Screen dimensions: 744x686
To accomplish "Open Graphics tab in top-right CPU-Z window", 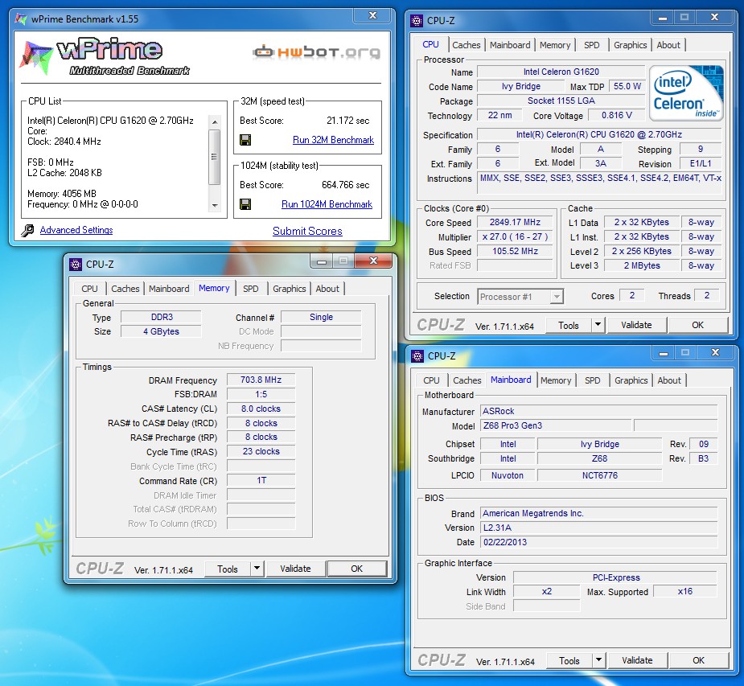I will [630, 45].
